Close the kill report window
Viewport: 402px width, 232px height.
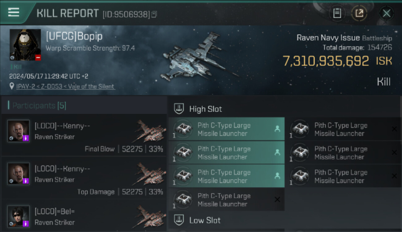tap(387, 13)
